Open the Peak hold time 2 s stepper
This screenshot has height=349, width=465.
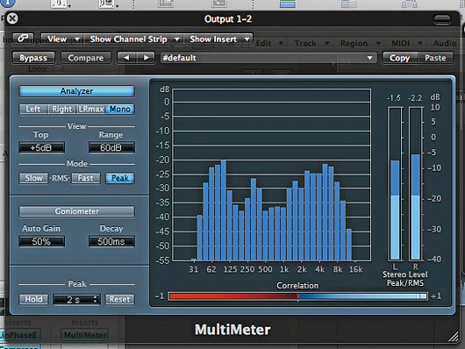77,300
